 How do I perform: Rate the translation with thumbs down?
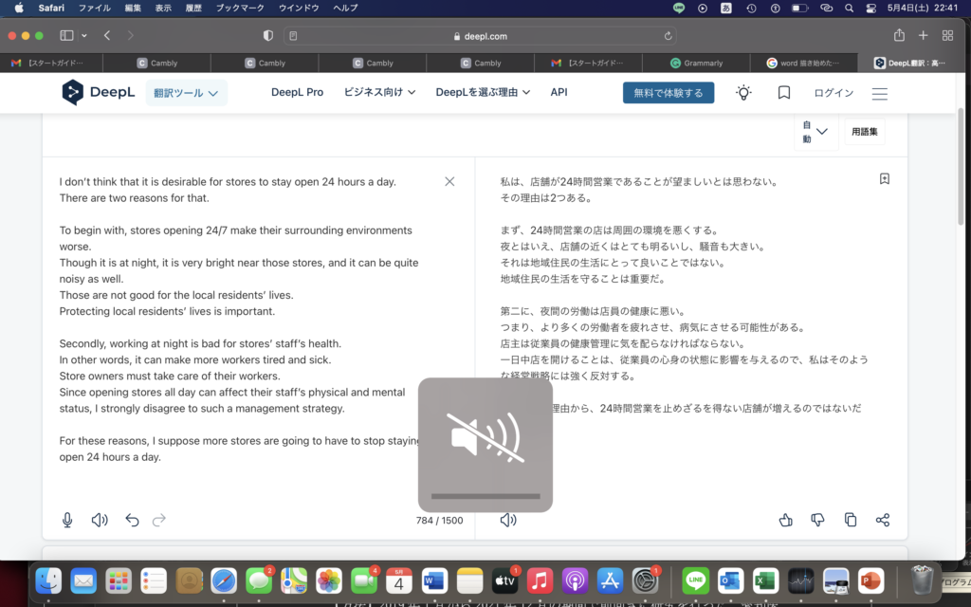817,520
